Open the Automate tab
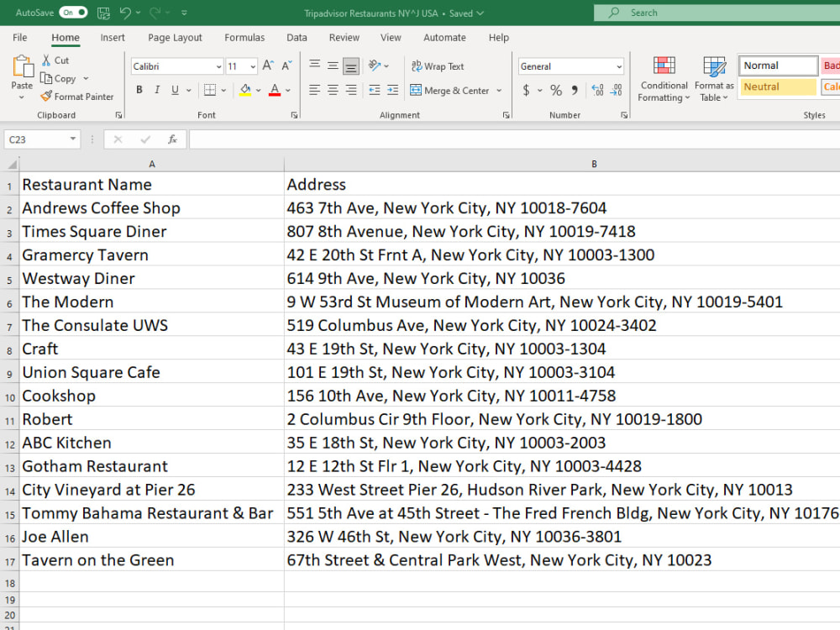Viewport: 840px width, 630px height. [444, 38]
